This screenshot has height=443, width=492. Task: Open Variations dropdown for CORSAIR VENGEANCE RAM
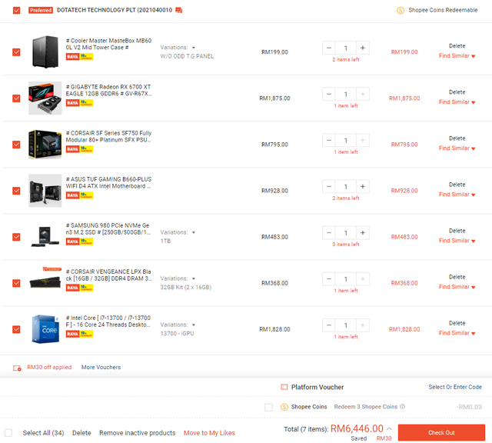click(178, 278)
